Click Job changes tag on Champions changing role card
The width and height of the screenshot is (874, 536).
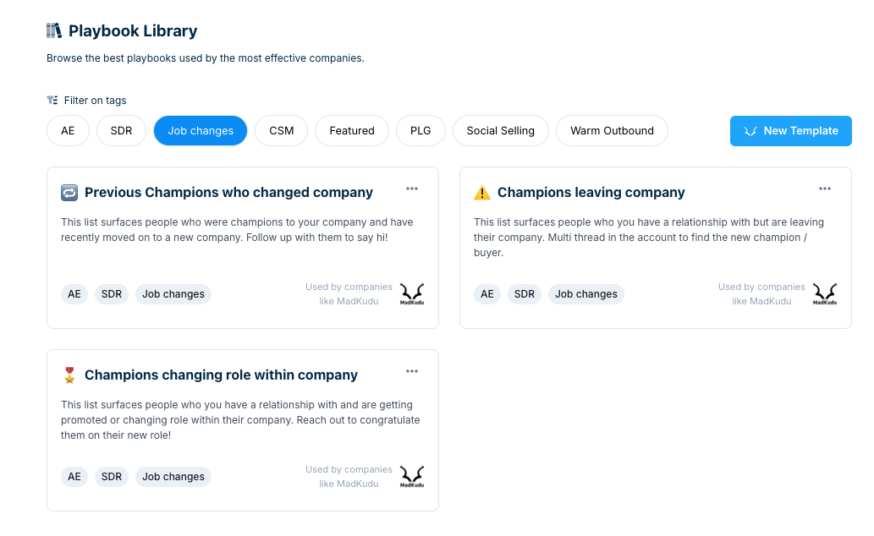[173, 477]
